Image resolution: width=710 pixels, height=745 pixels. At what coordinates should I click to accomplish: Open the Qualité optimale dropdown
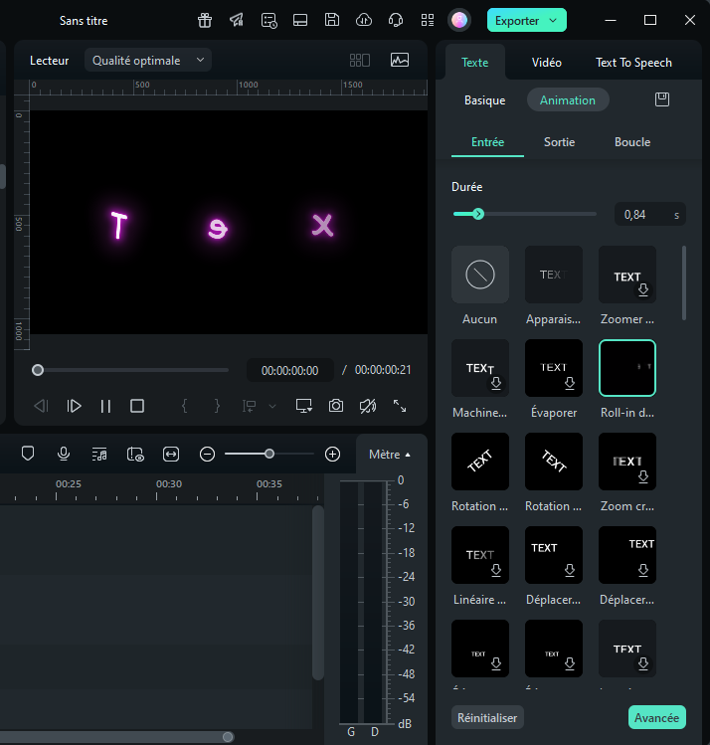(148, 61)
